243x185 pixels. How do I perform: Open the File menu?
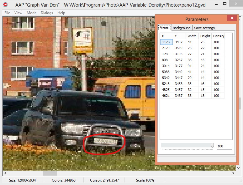tap(7, 13)
